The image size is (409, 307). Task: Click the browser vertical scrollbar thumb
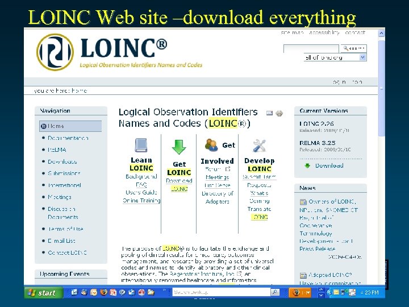pyautogui.click(x=381, y=88)
